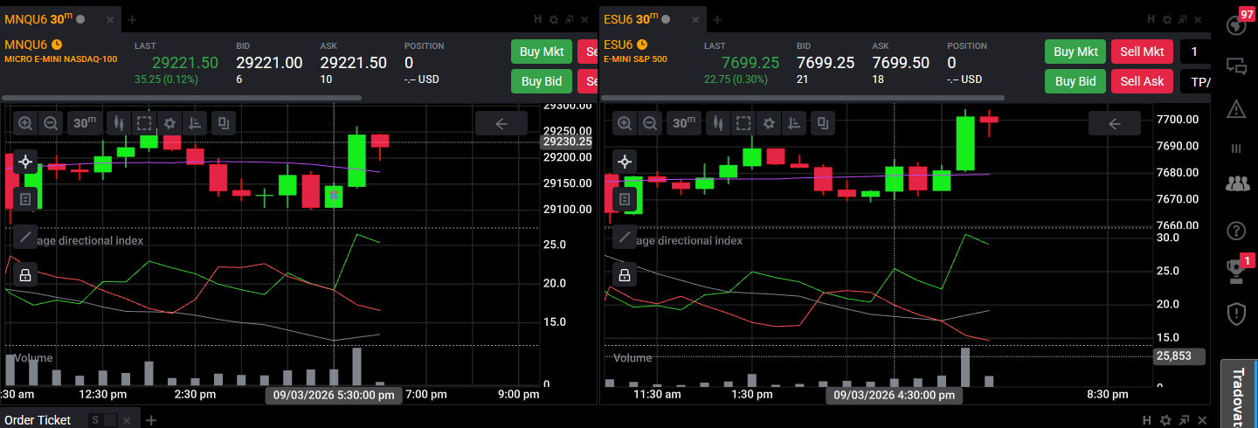
Task: Open the chat messages sidebar icon
Action: coord(1236,66)
